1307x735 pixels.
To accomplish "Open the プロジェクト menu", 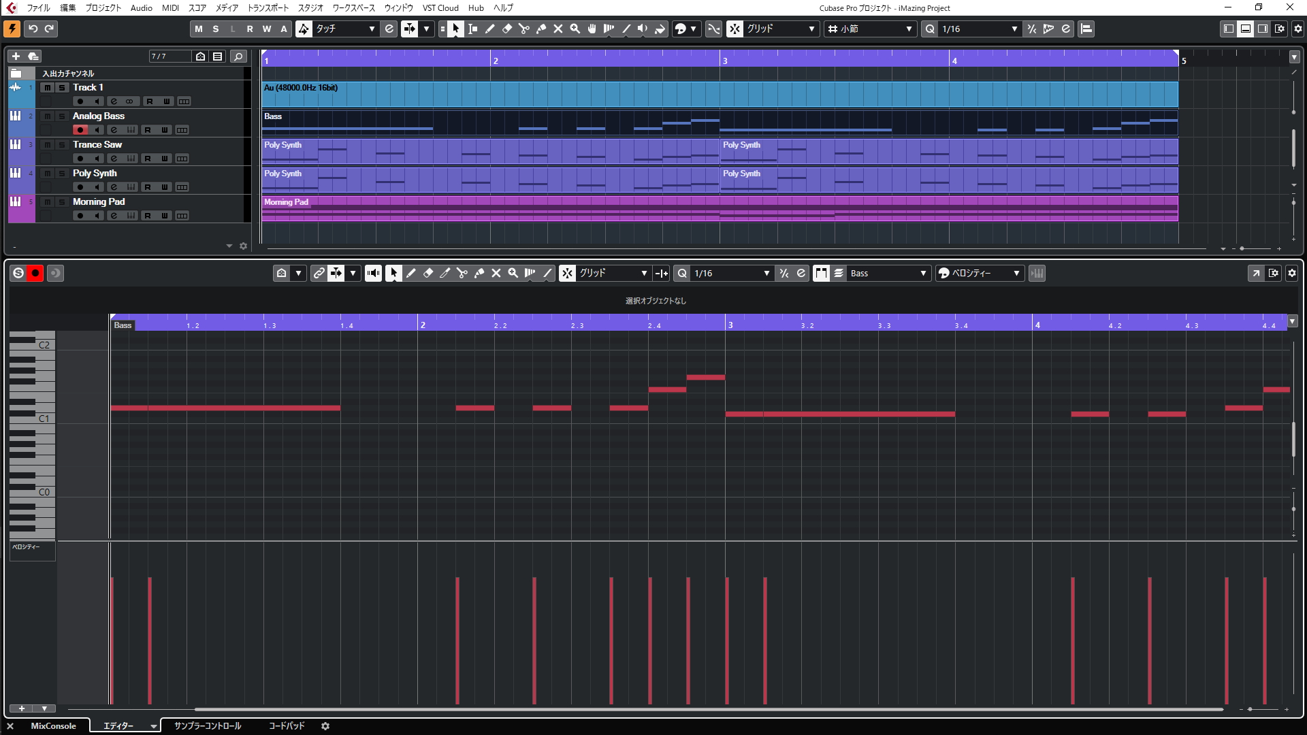I will (103, 7).
